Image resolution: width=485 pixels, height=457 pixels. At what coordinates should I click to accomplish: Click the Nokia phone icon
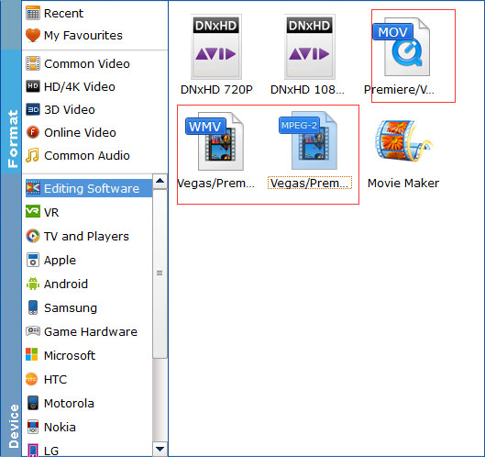click(x=33, y=427)
